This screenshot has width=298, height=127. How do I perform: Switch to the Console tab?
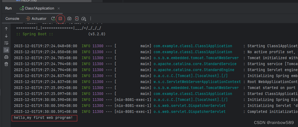point(12,18)
